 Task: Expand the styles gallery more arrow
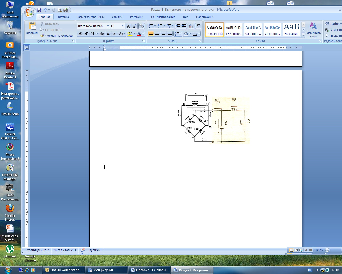click(x=303, y=35)
